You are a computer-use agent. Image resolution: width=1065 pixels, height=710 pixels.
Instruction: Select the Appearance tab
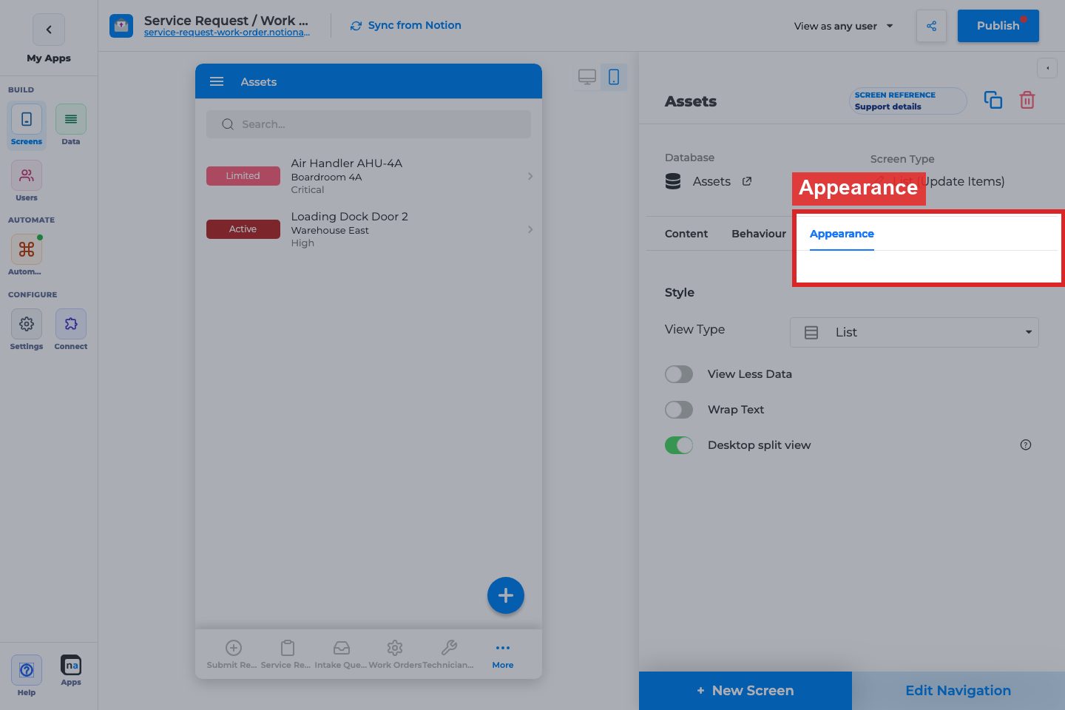pyautogui.click(x=842, y=234)
